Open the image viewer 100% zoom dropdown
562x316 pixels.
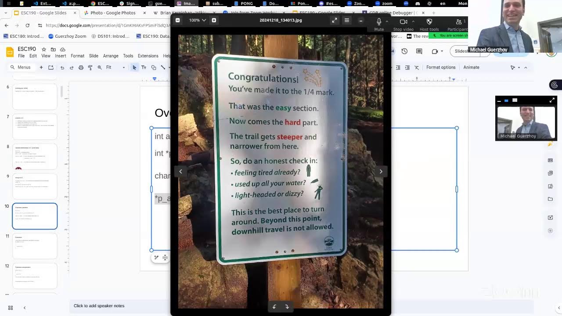tap(198, 20)
